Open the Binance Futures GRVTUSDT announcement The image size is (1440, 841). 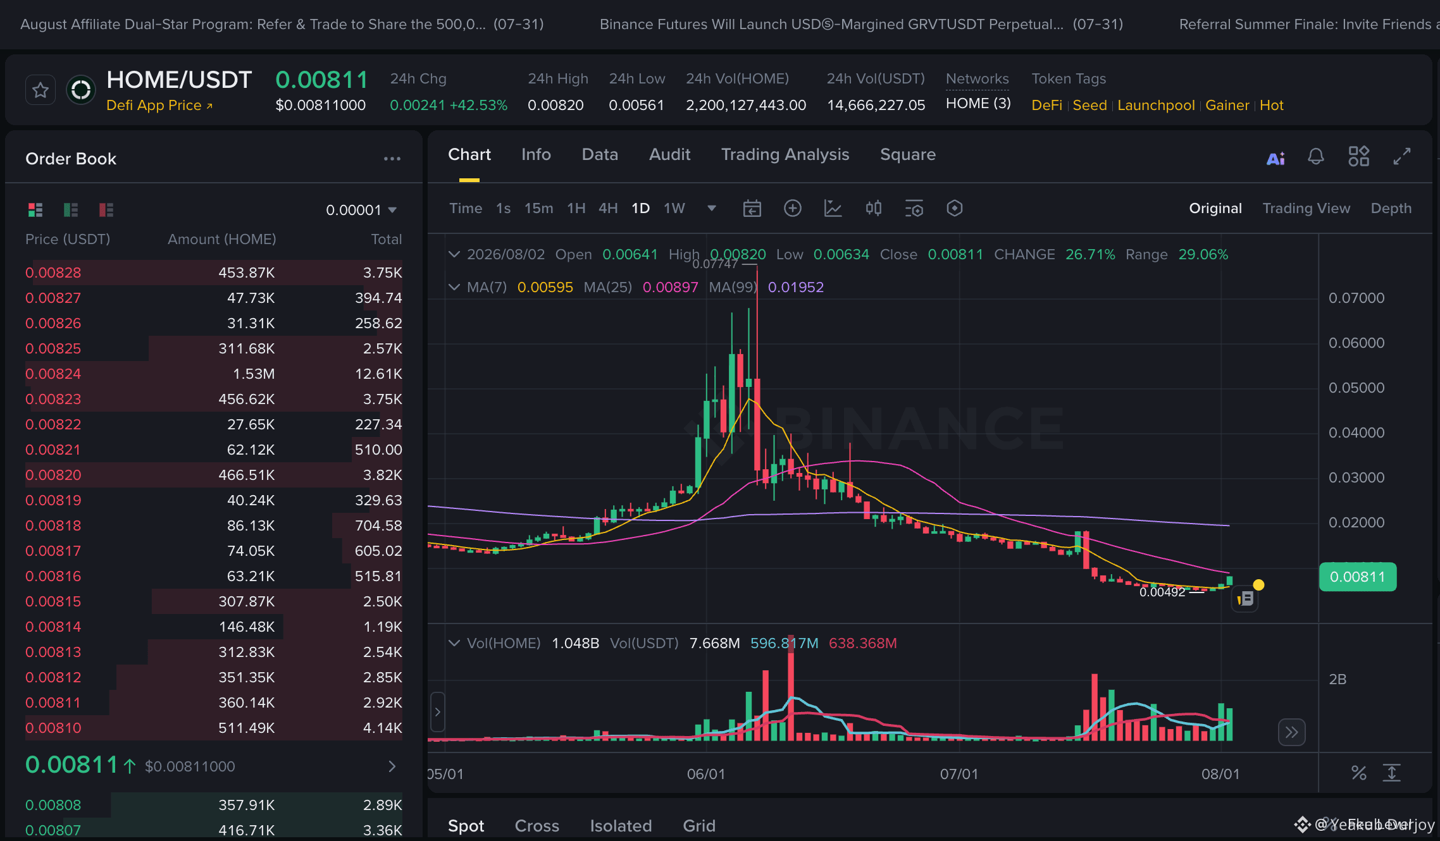coord(862,24)
